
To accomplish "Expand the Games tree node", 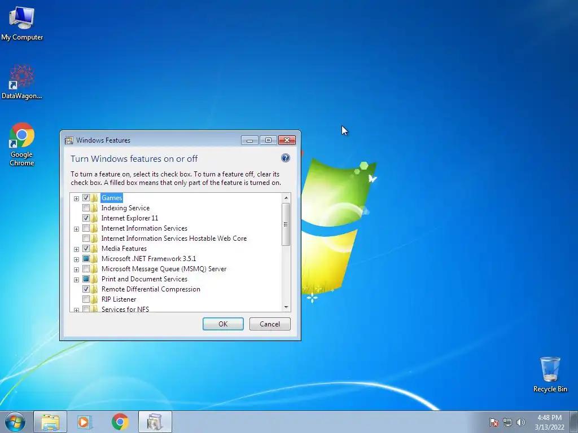I will pyautogui.click(x=76, y=198).
